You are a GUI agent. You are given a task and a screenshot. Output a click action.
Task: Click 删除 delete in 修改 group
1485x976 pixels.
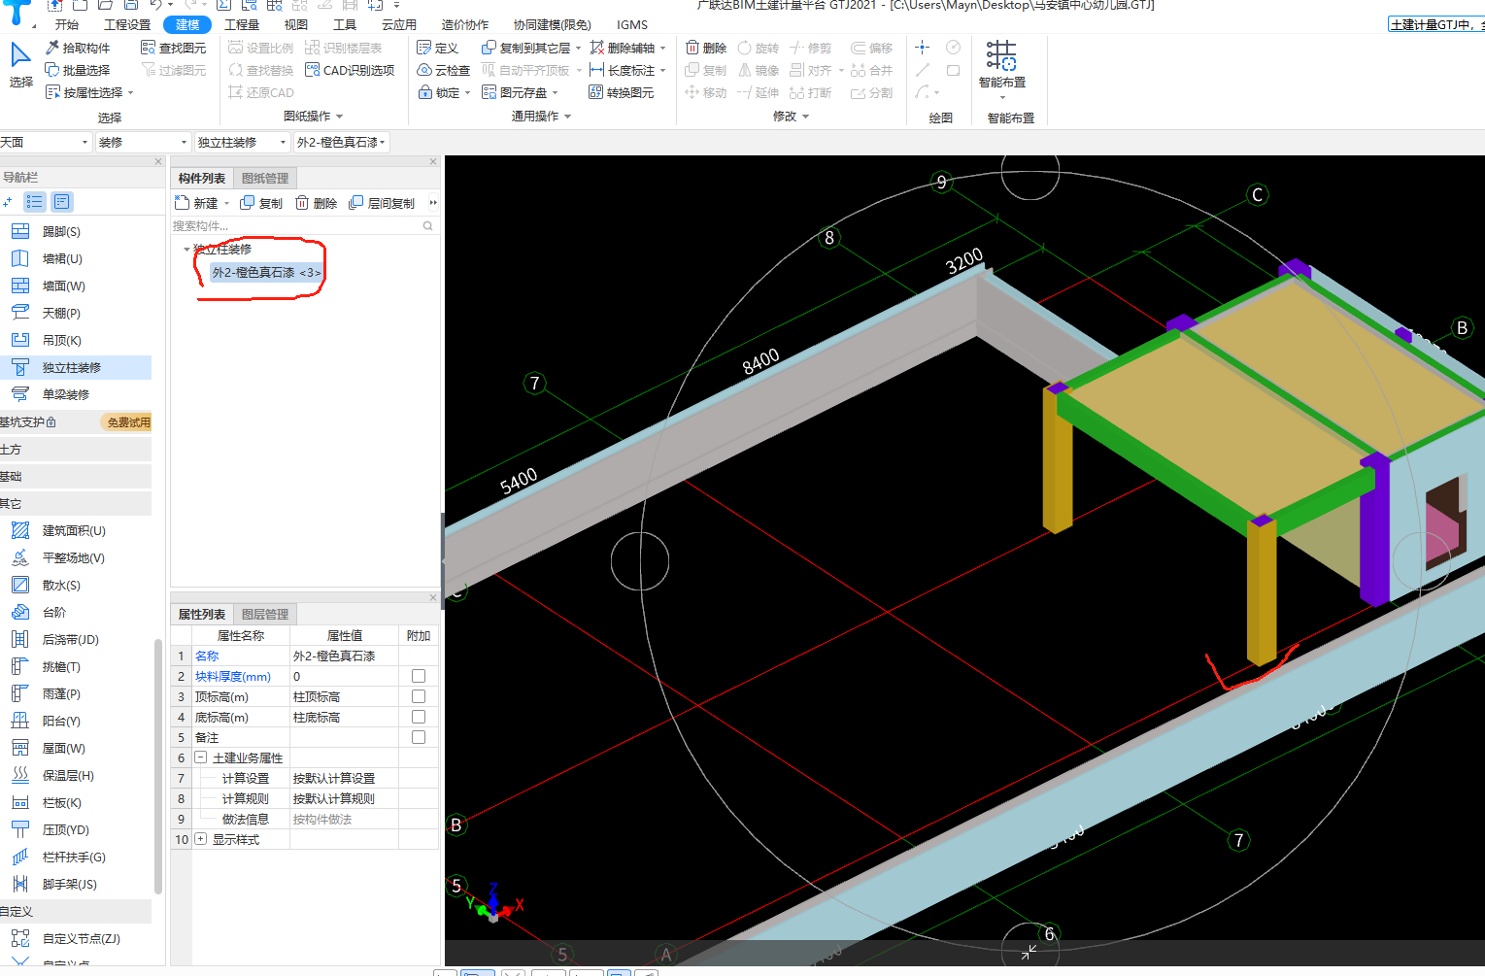coord(706,48)
